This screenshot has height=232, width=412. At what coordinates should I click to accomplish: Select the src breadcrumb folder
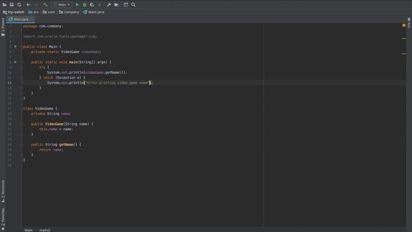click(x=33, y=12)
